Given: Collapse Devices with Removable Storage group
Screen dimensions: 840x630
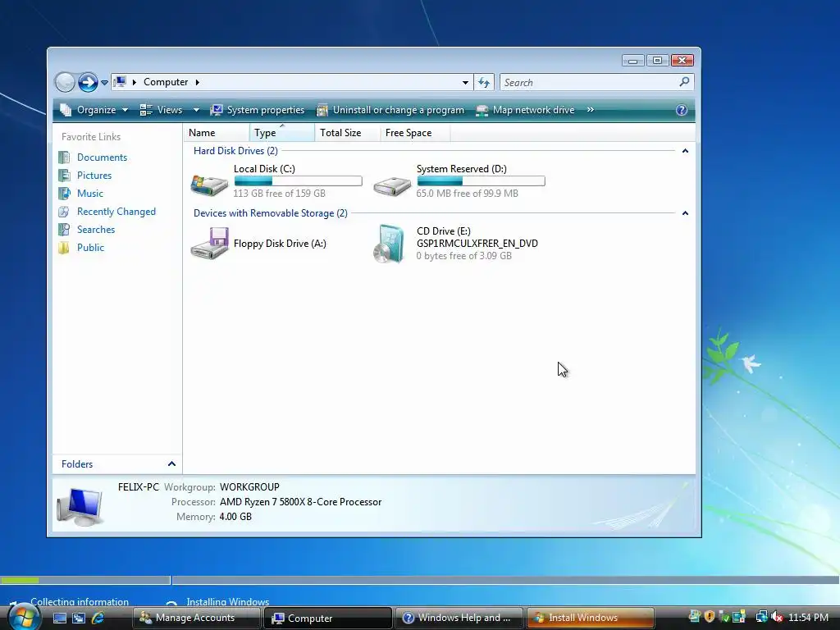Looking at the screenshot, I should (685, 213).
